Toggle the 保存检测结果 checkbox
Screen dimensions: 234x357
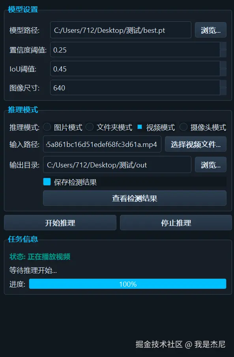47,182
